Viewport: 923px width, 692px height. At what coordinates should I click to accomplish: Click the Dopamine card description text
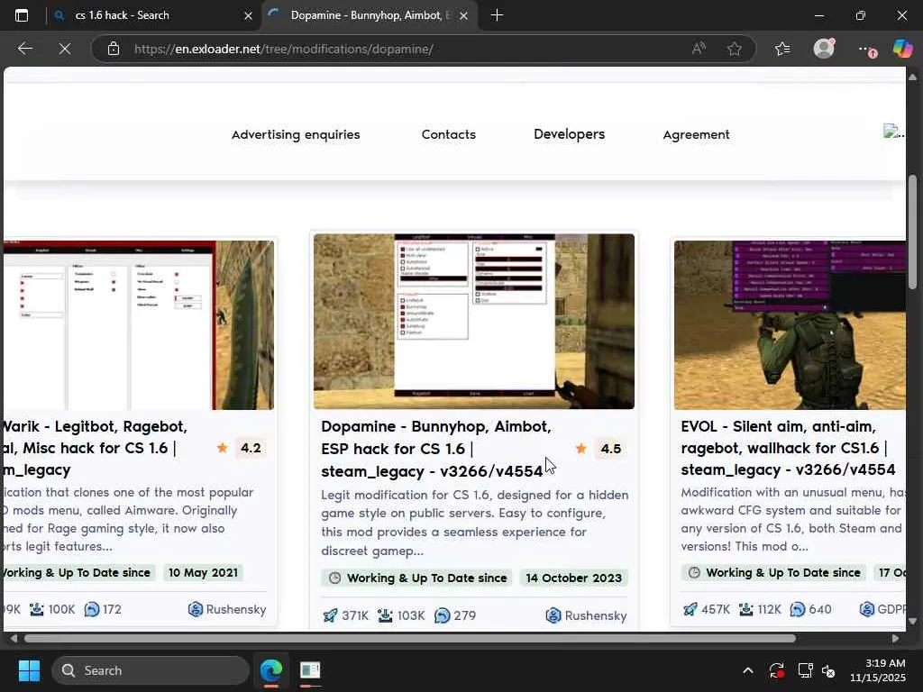point(474,523)
